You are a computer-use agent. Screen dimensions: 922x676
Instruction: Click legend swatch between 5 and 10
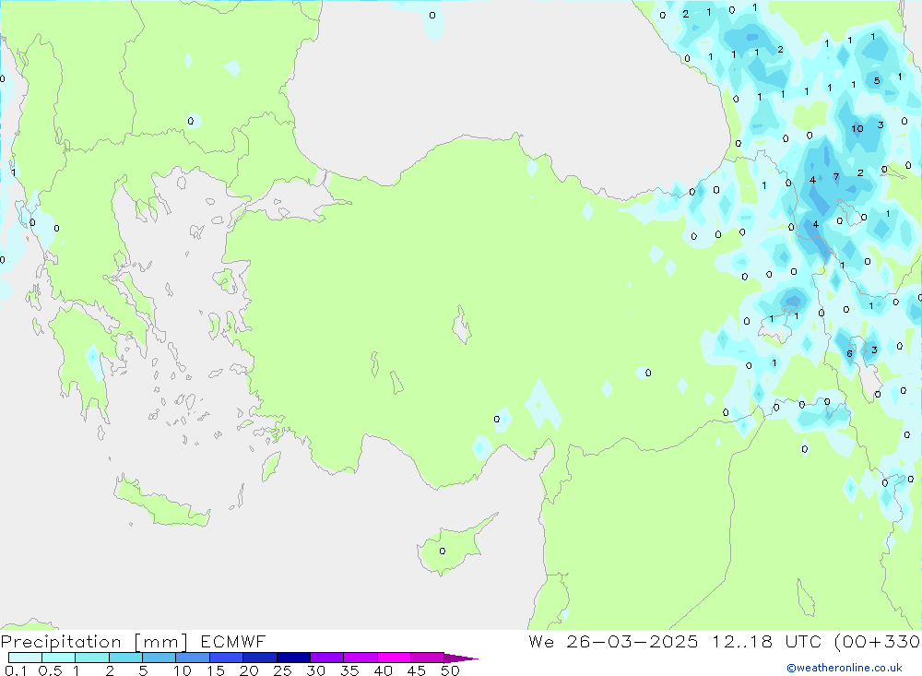[160, 658]
